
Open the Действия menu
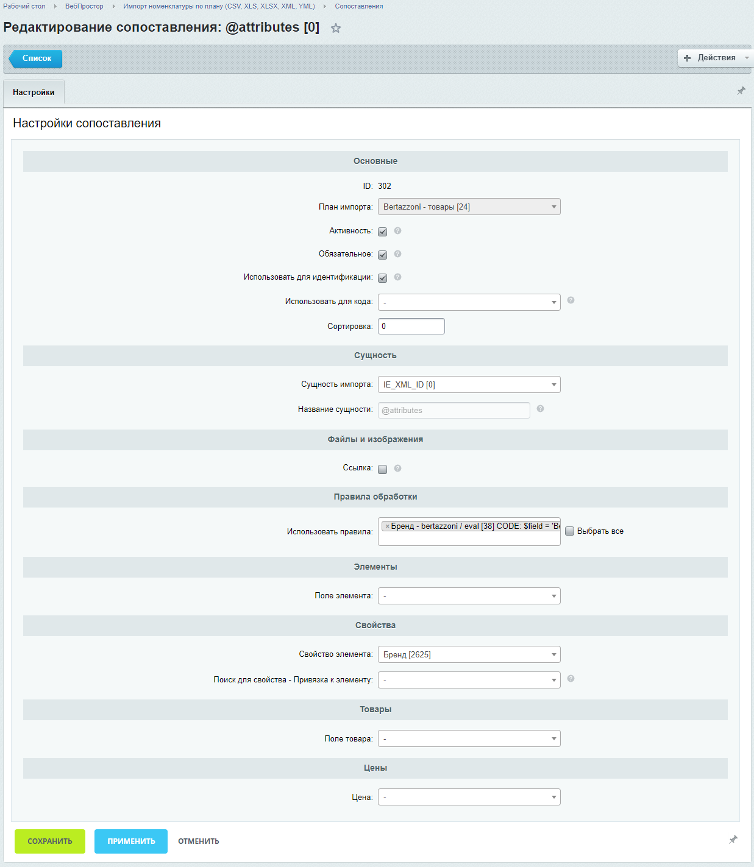click(x=716, y=58)
